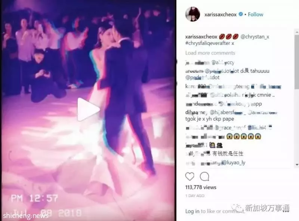Viewport: 299px width, 221px height.
Task: Load more comments
Action: pos(210,53)
